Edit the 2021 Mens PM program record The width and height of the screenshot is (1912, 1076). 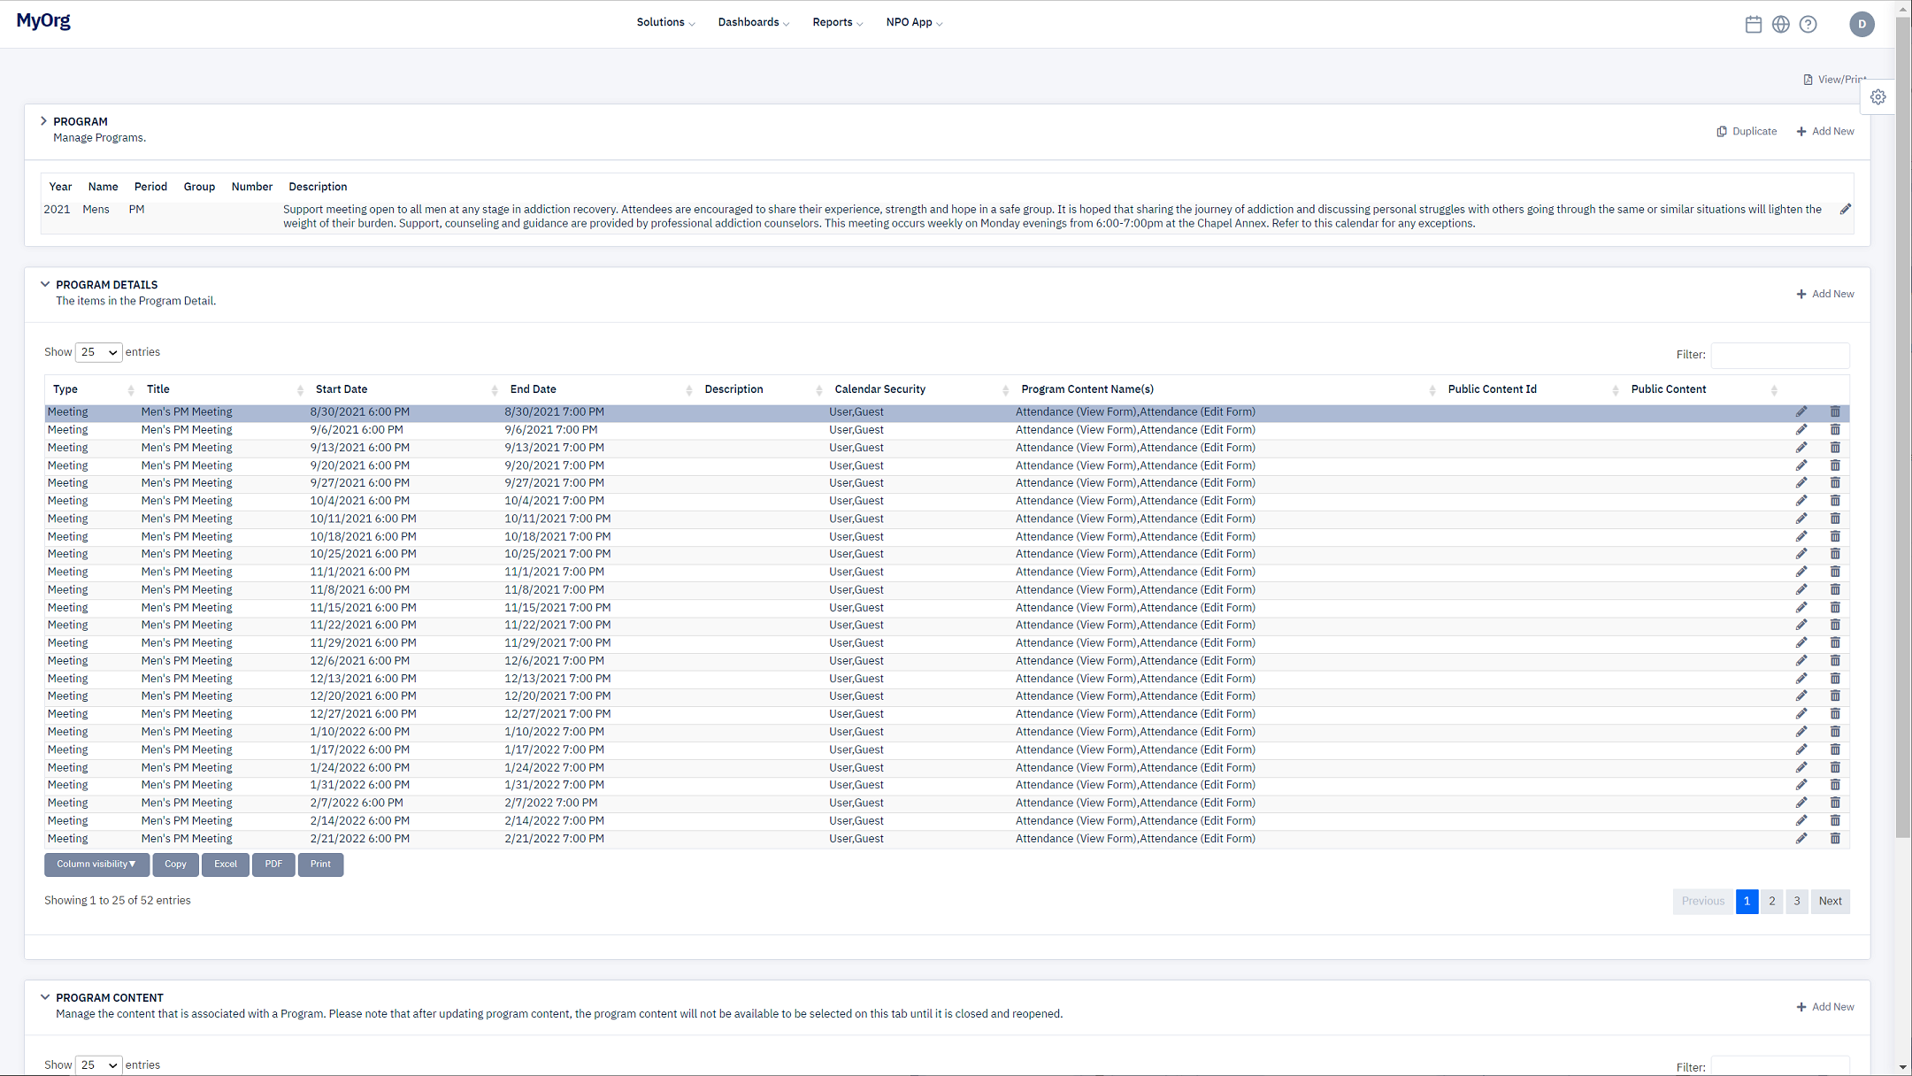click(x=1845, y=210)
